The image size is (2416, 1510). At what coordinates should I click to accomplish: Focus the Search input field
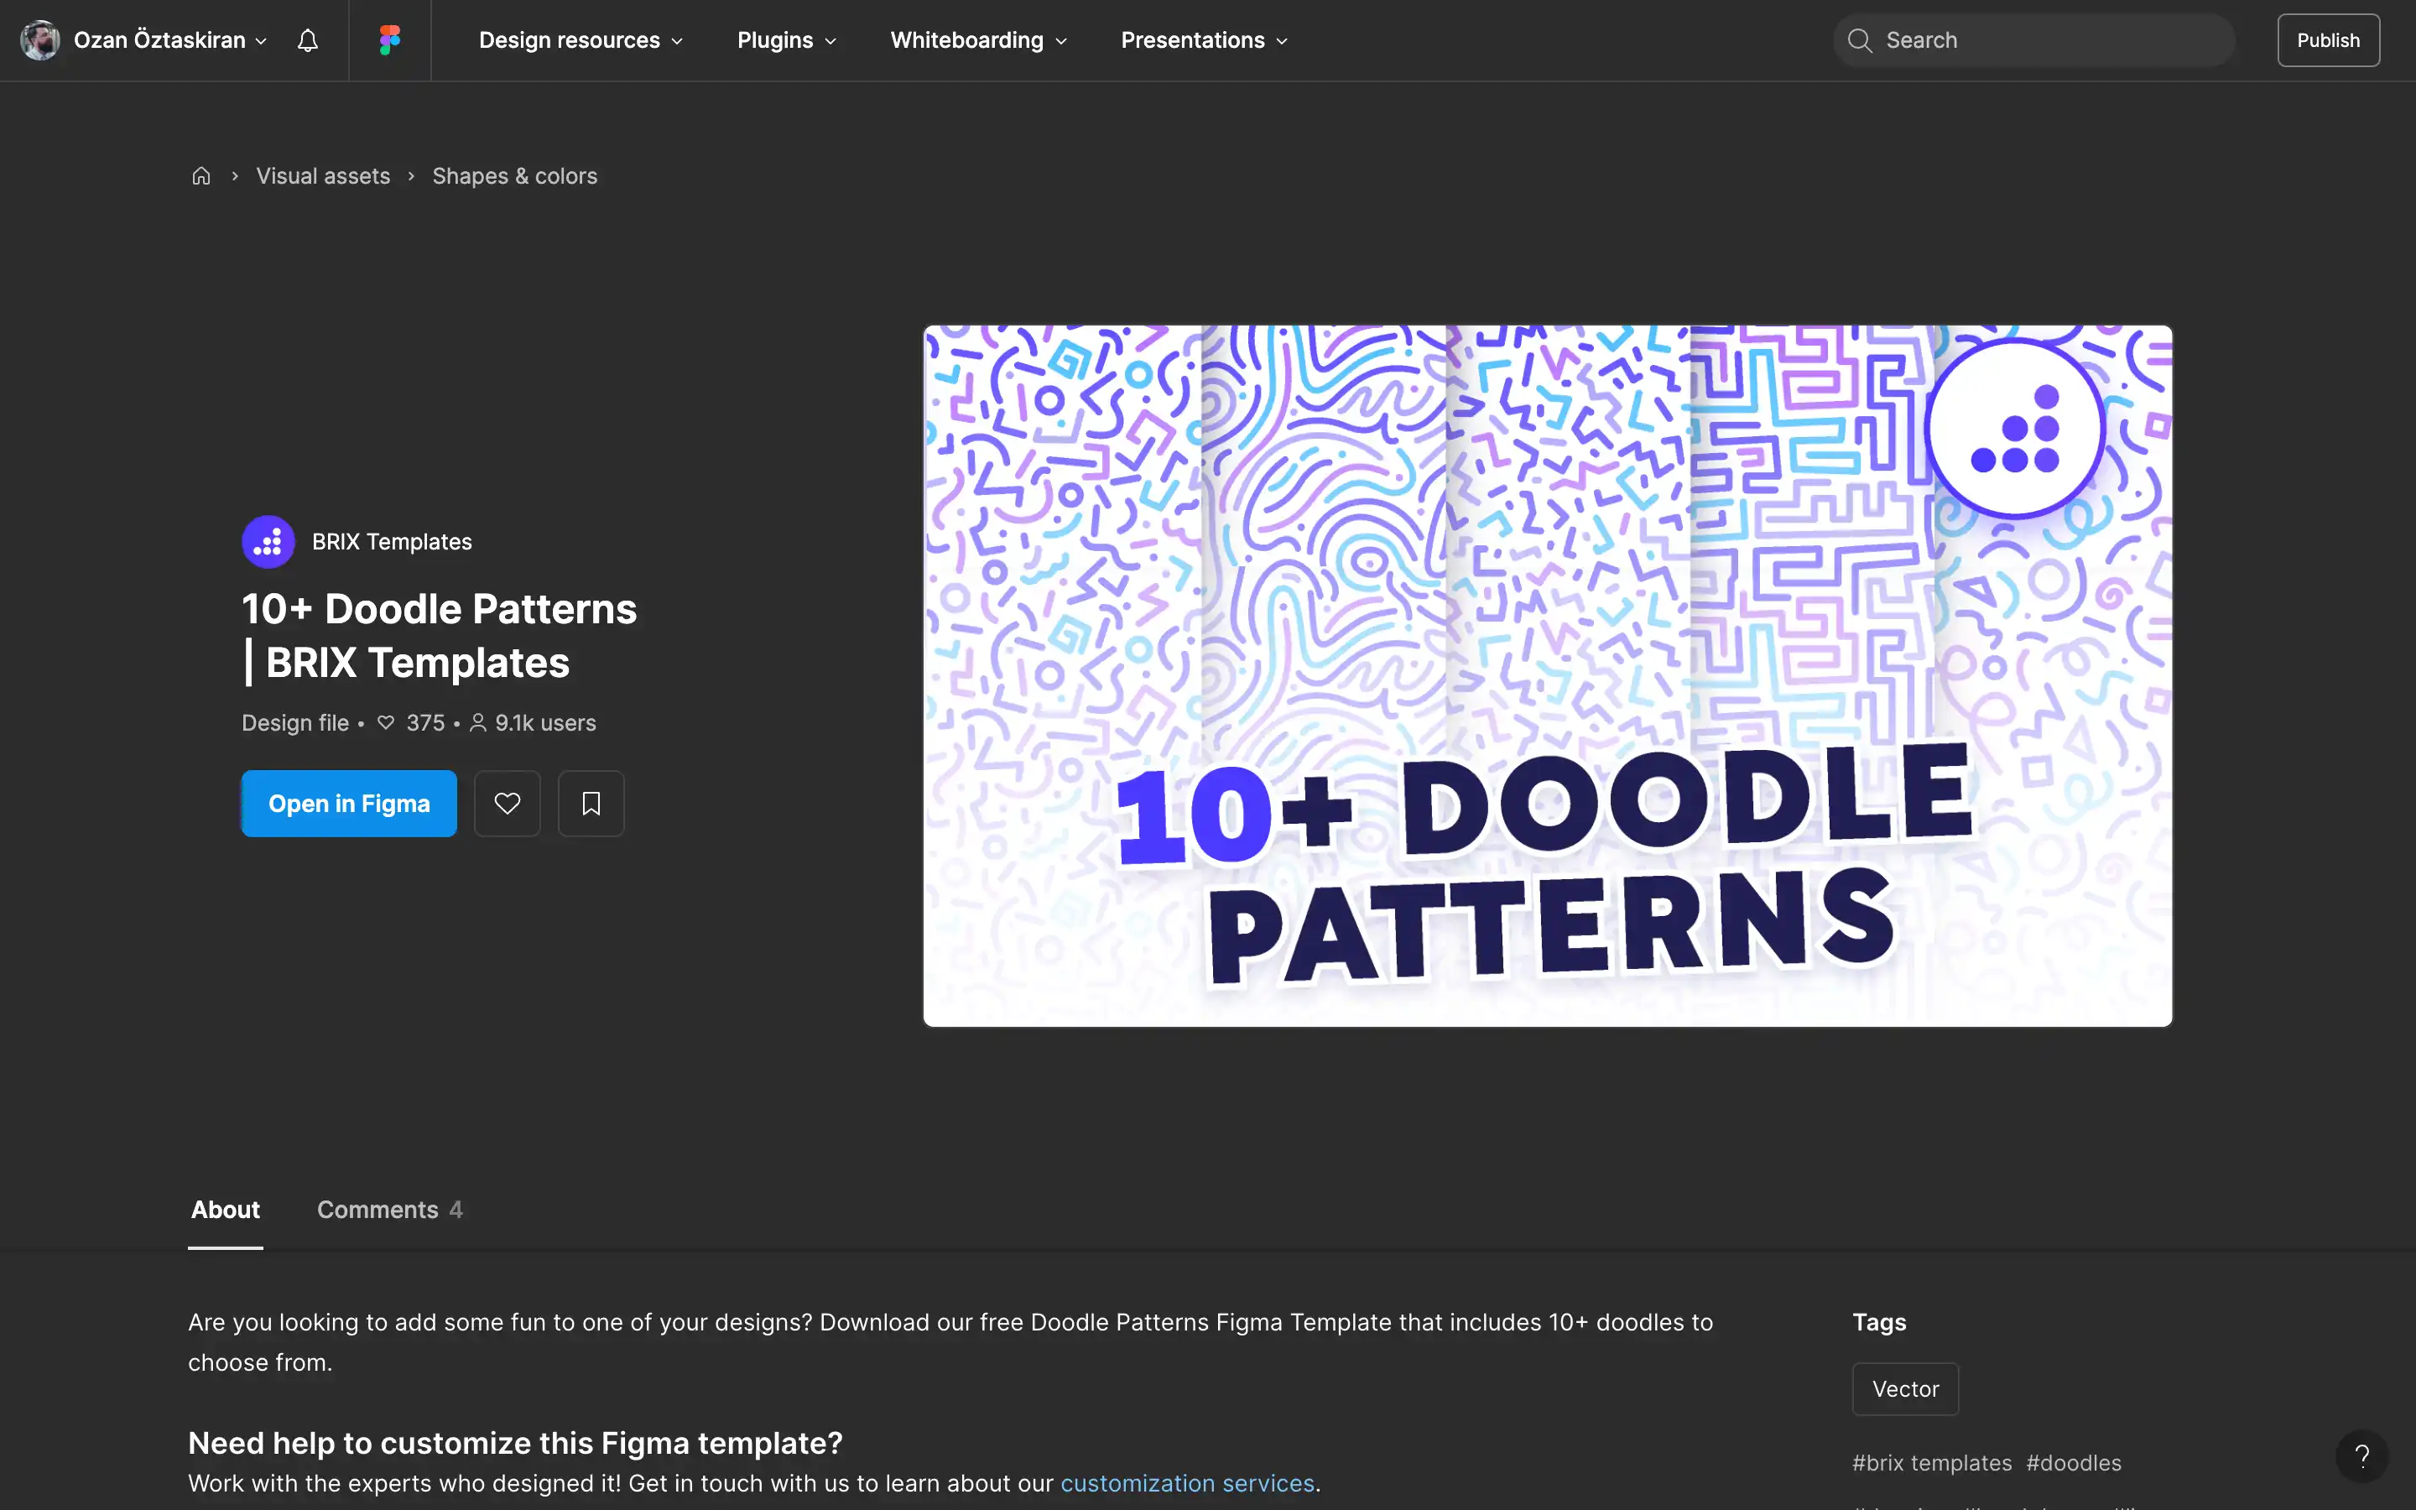point(2033,40)
